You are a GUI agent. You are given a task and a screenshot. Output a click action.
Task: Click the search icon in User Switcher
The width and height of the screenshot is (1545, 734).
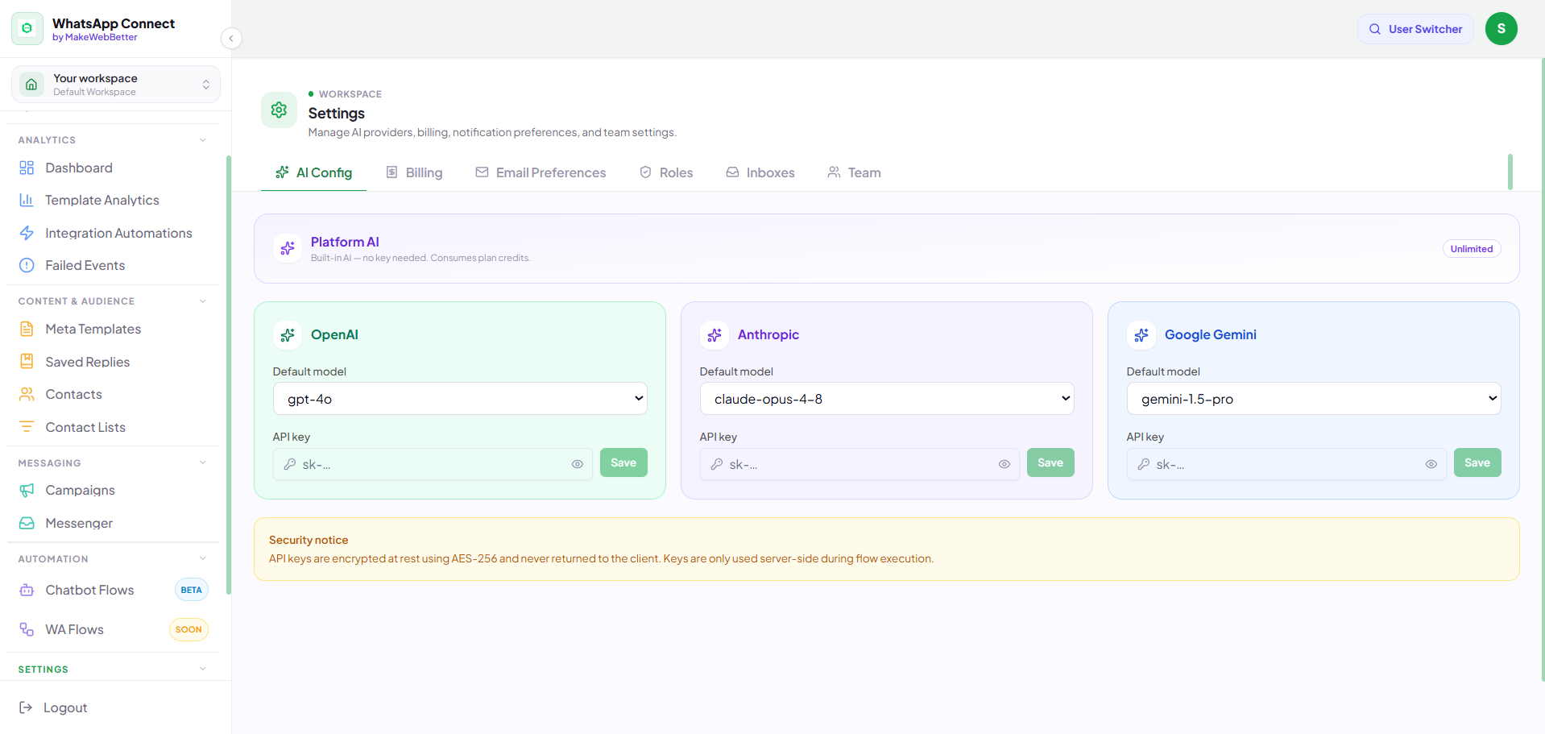coord(1375,29)
